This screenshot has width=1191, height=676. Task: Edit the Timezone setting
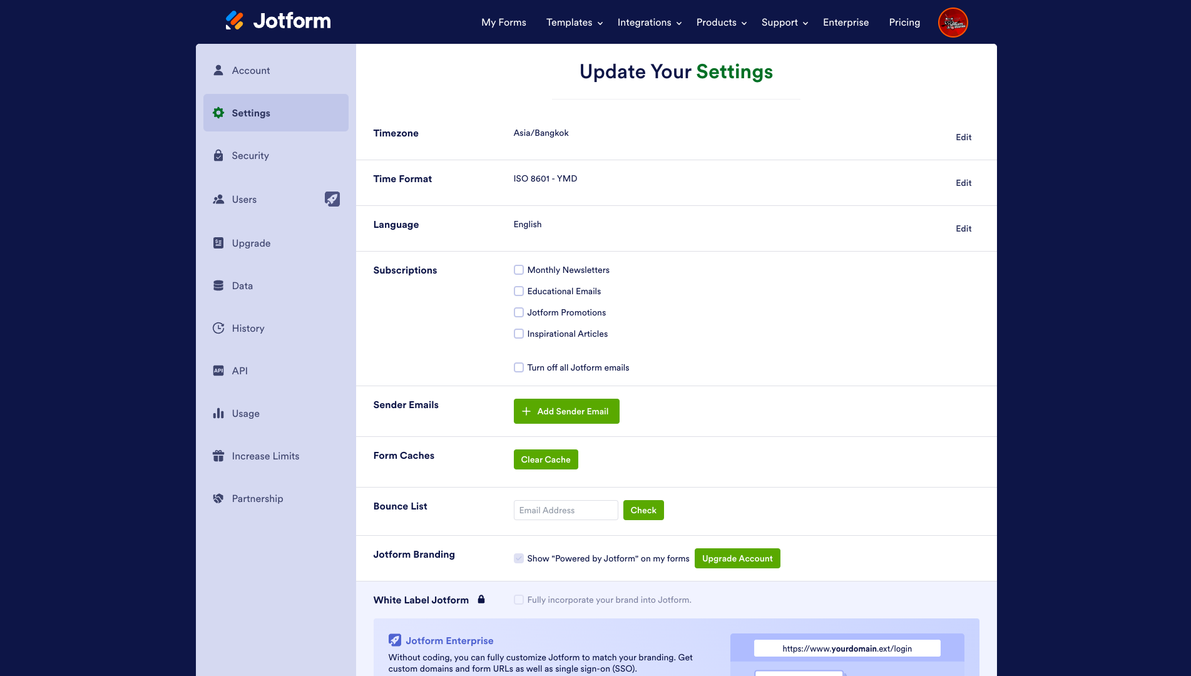tap(963, 137)
